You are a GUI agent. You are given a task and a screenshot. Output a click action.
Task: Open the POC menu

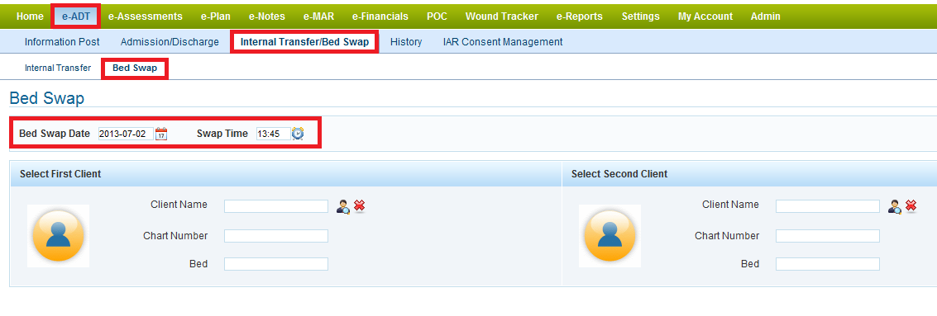pyautogui.click(x=437, y=17)
